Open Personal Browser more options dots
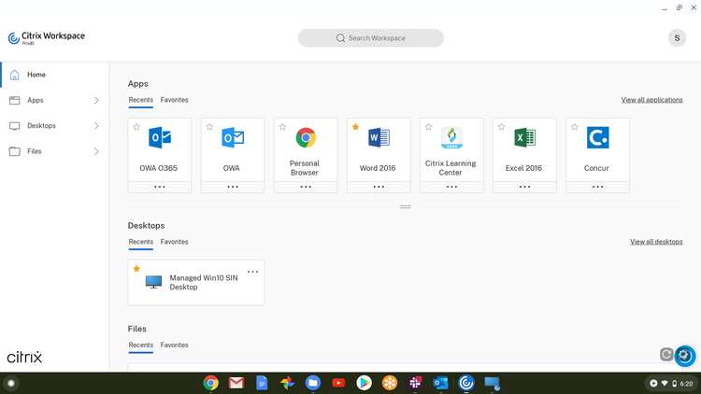Image resolution: width=701 pixels, height=394 pixels. click(x=306, y=187)
